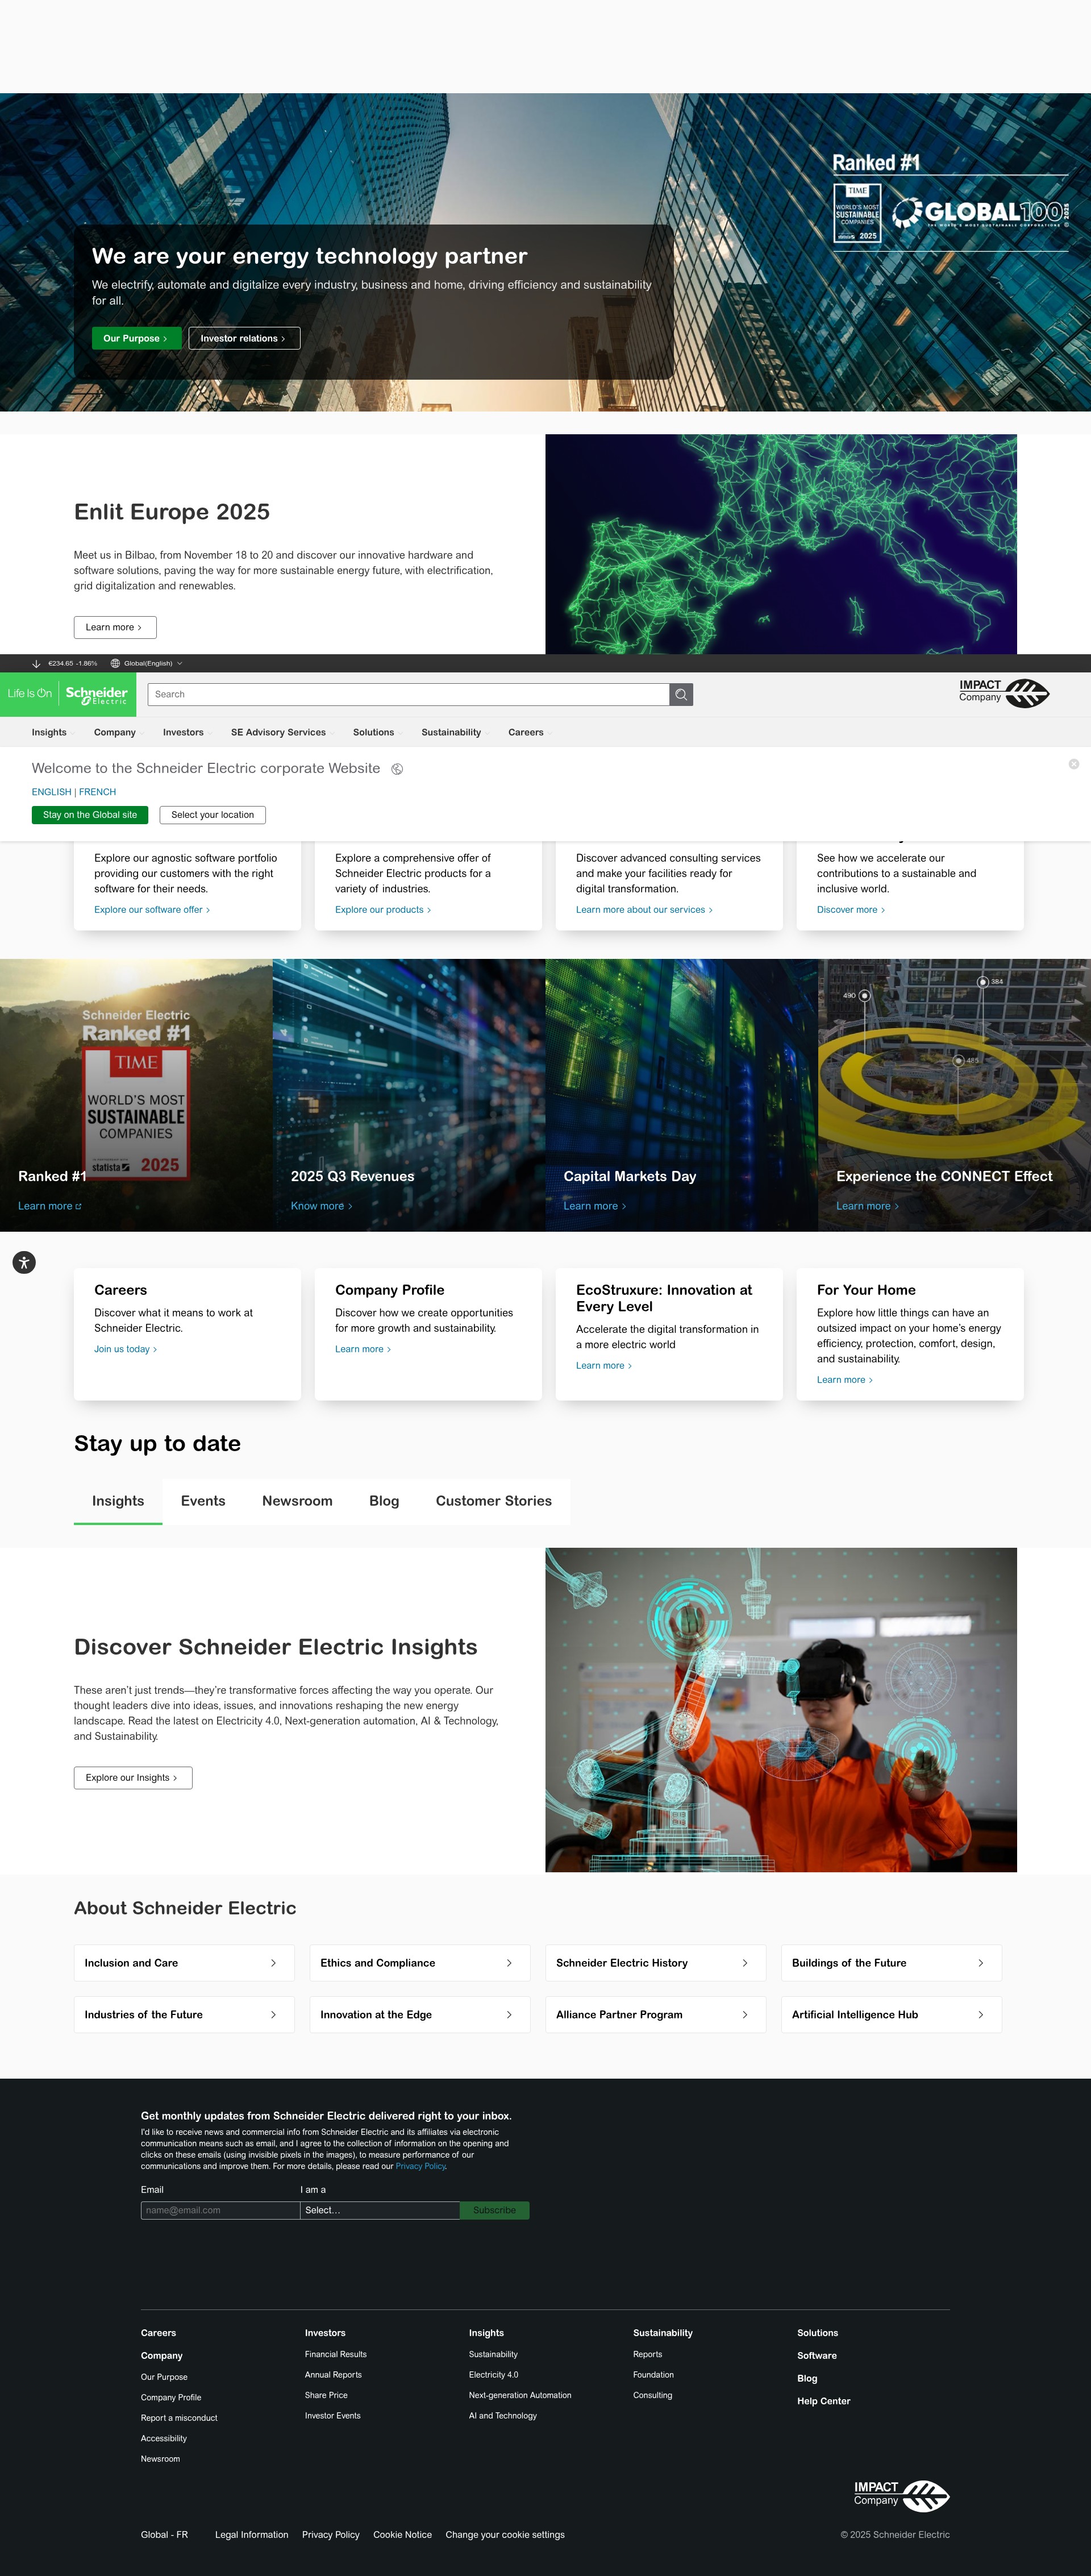Click Electricity 4.0 footer link

point(494,2375)
